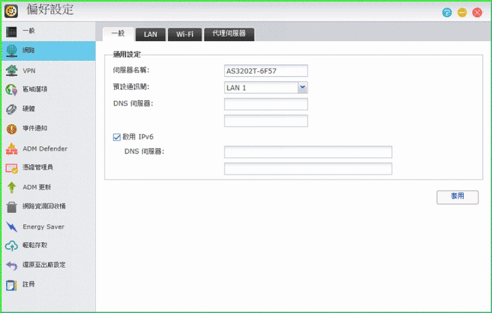Open the VPN sidebar icon
This screenshot has height=313, width=492.
pyautogui.click(x=11, y=70)
